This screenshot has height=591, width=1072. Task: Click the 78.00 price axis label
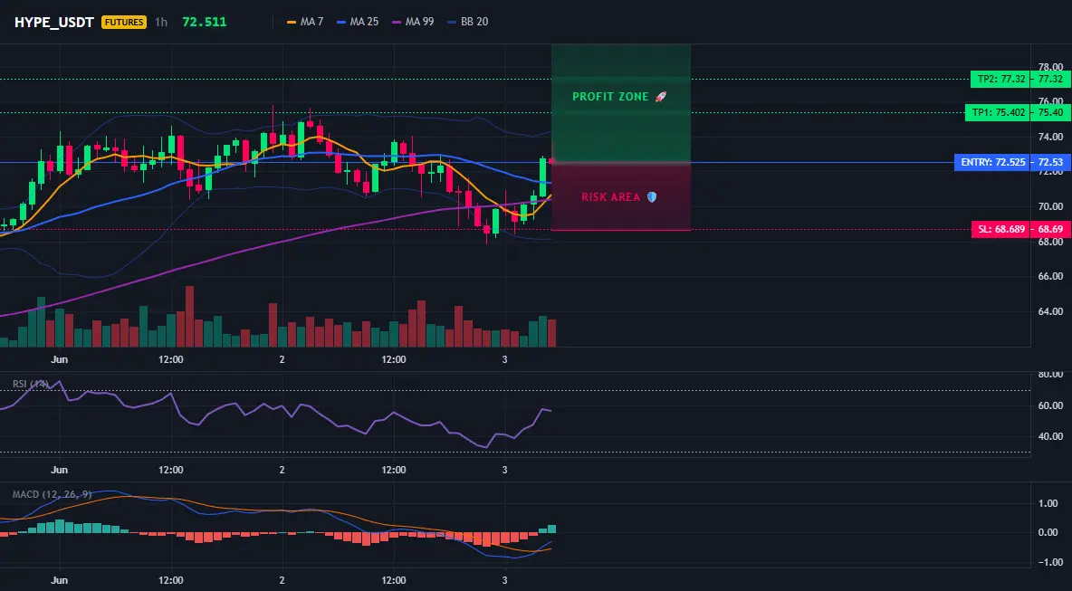click(1051, 67)
